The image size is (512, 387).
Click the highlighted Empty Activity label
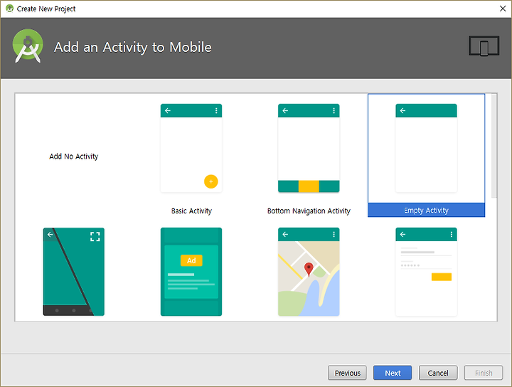[426, 210]
